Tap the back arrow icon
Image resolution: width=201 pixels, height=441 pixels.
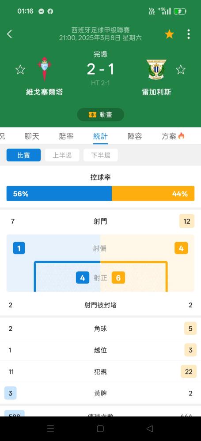pyautogui.click(x=9, y=34)
